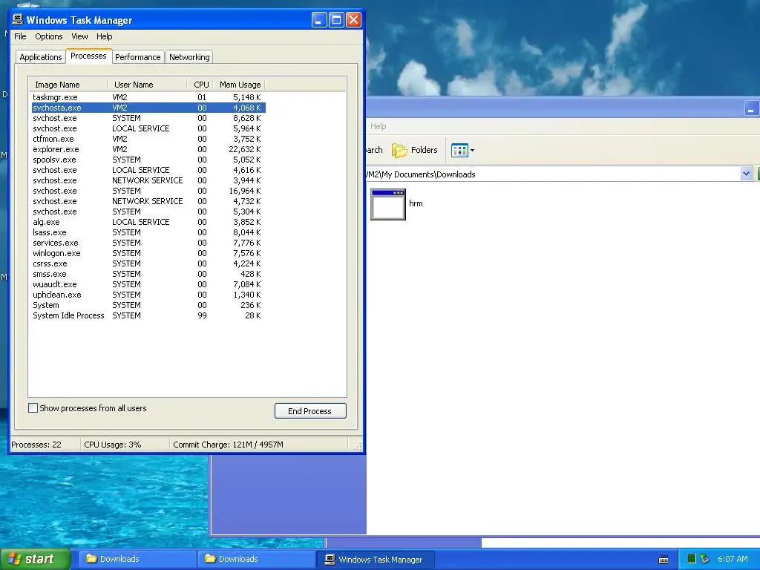Select svchost.exe using 16,964 K memory
This screenshot has width=760, height=570.
(x=148, y=191)
